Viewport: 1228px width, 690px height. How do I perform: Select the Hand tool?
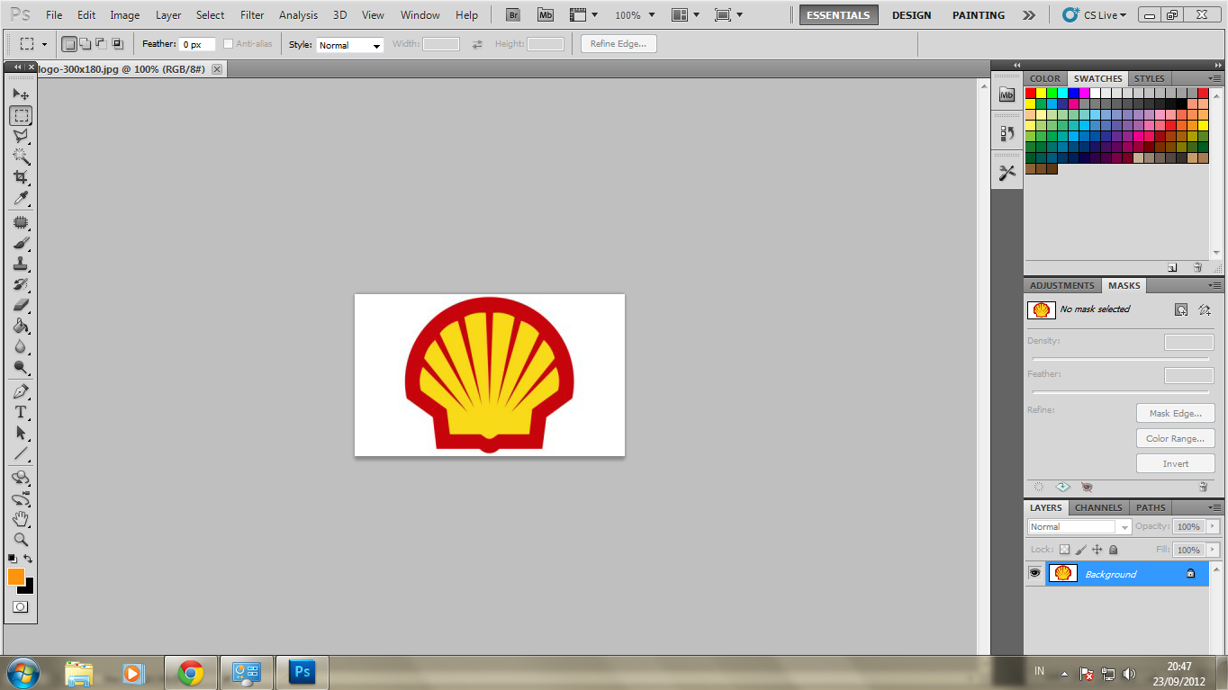click(x=21, y=519)
